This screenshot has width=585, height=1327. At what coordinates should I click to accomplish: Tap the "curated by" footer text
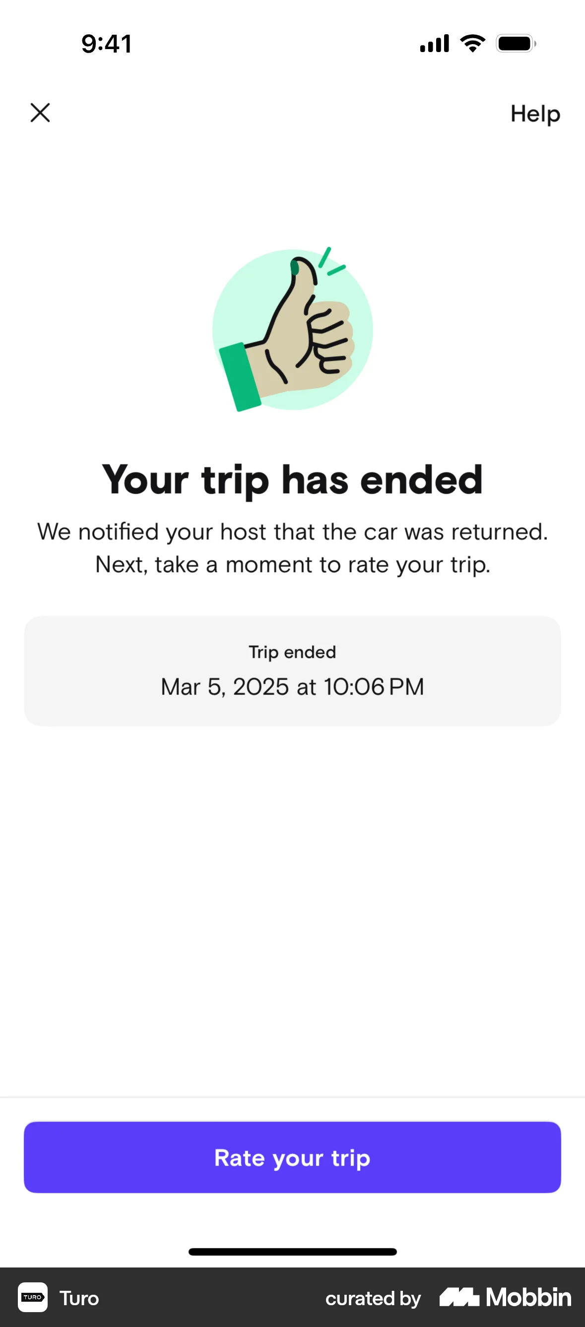click(x=373, y=1298)
